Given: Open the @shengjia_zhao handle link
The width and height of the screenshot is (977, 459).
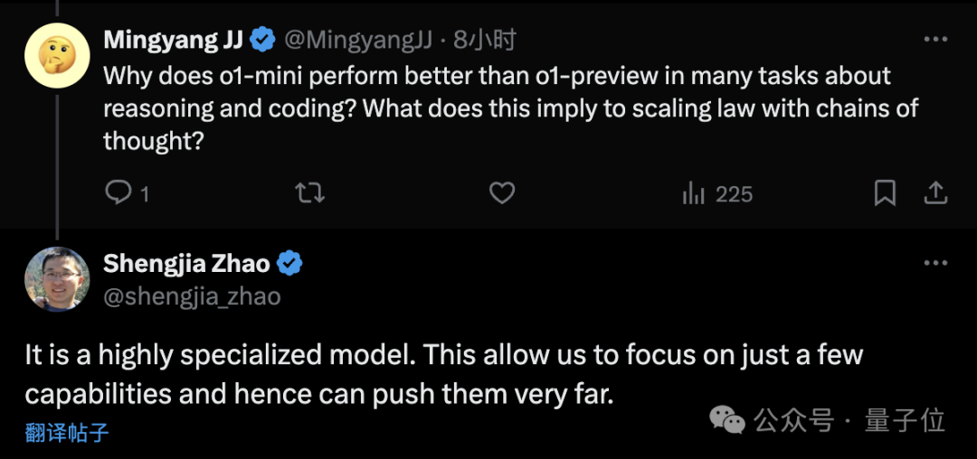Looking at the screenshot, I should (x=192, y=296).
